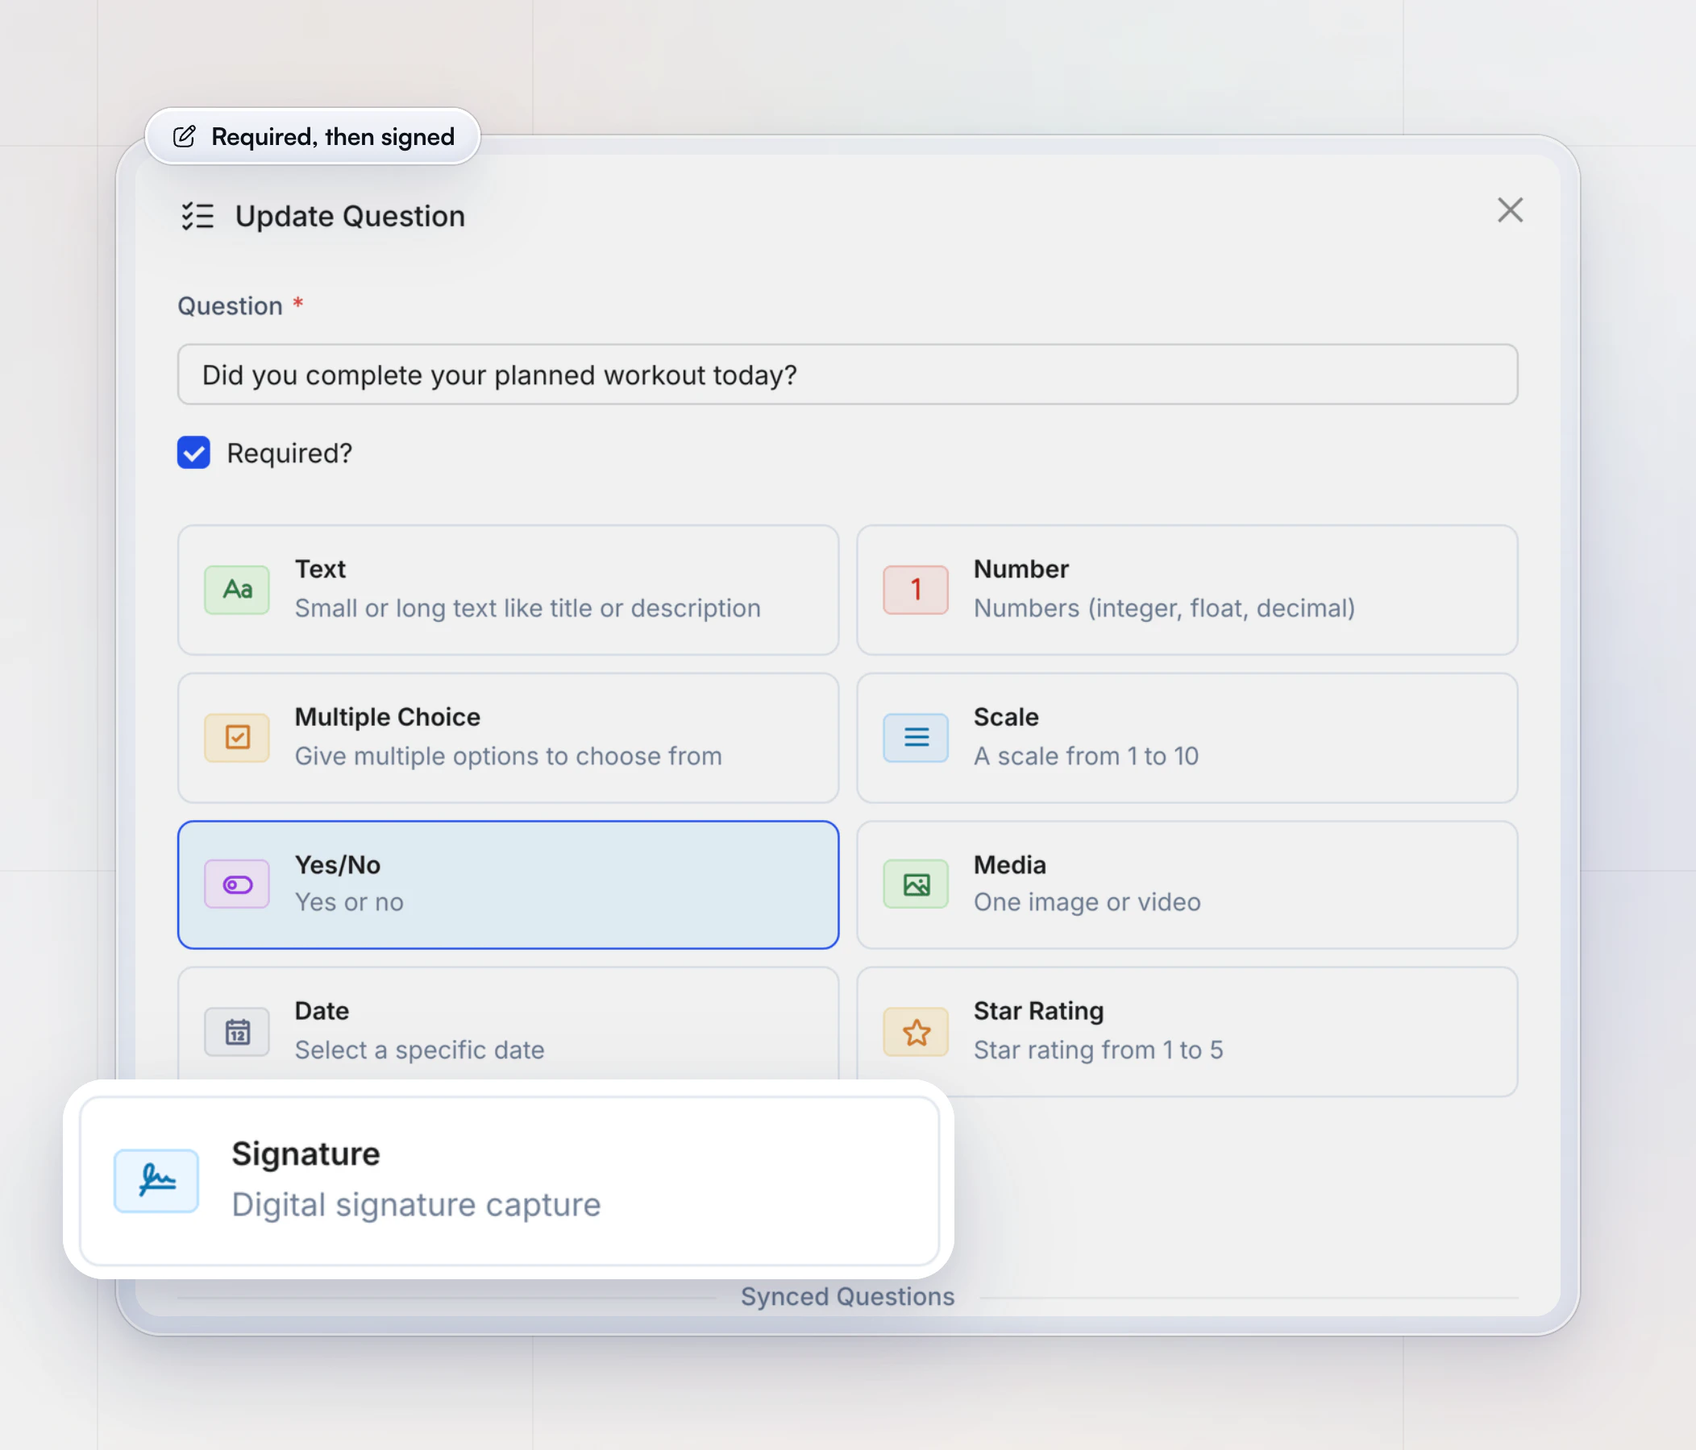Click 'Give multiple options to choose from' text
Screen dimensions: 1696x1450
(x=509, y=756)
